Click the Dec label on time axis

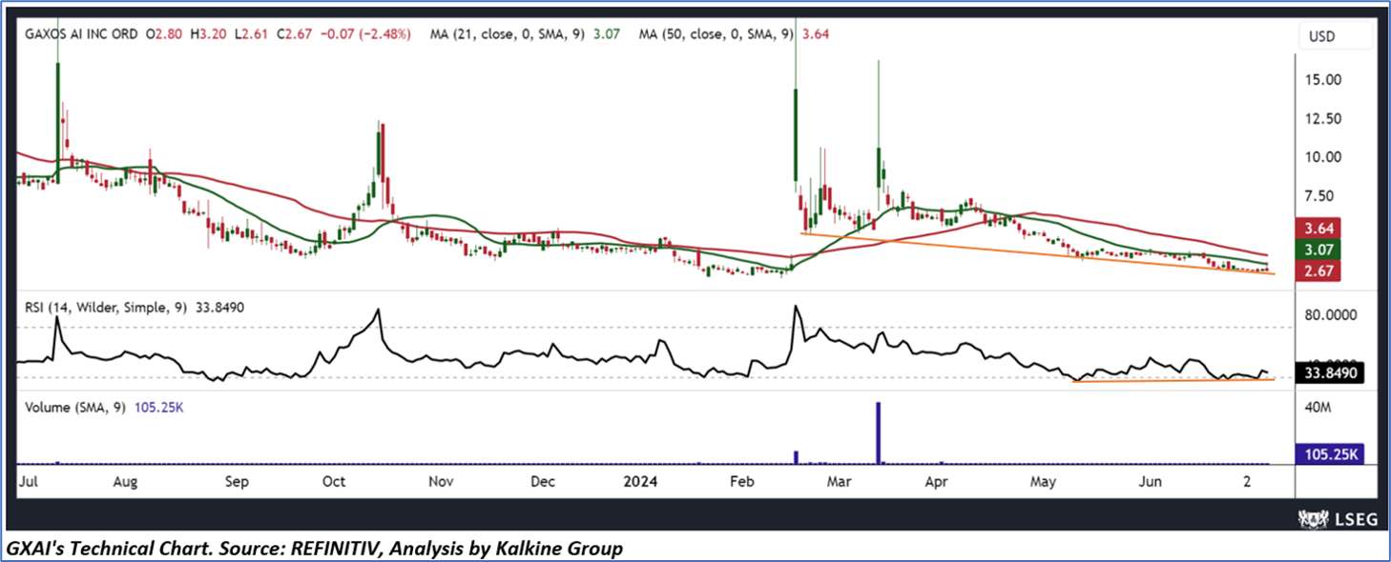point(543,482)
